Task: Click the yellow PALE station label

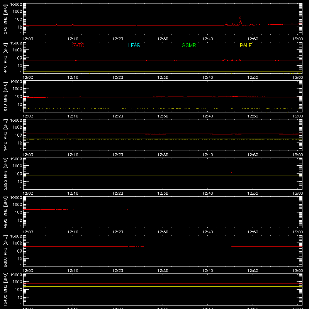Action: click(246, 45)
